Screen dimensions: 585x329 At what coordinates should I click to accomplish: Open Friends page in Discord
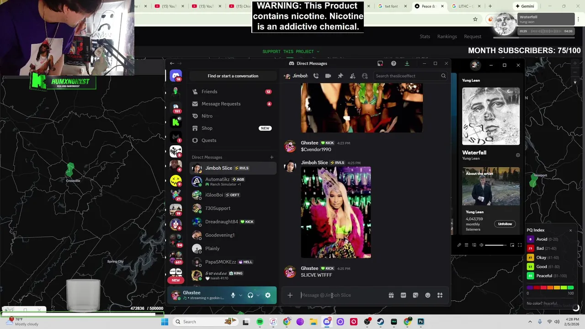[233, 91]
